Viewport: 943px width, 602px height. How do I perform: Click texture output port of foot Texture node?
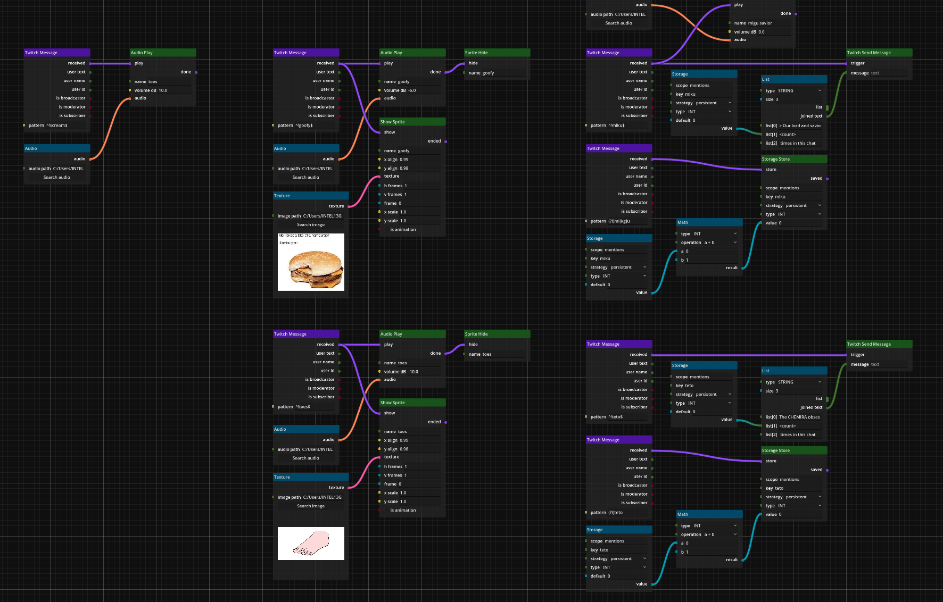point(349,488)
